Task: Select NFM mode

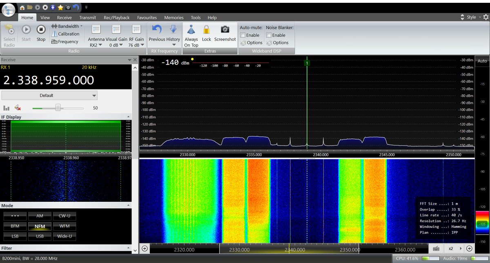Action: point(40,226)
